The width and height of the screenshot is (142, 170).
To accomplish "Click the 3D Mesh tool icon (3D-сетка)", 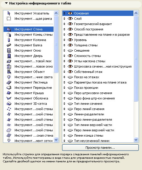I will [x=9, y=104].
